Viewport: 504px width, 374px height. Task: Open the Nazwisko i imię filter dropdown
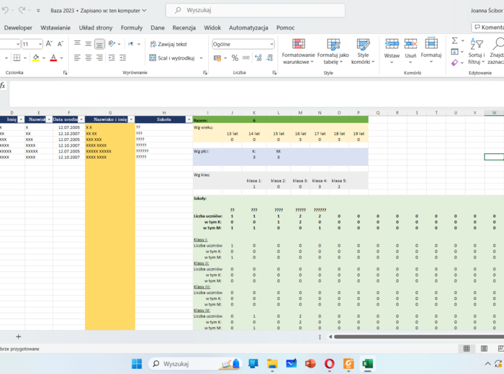click(130, 119)
